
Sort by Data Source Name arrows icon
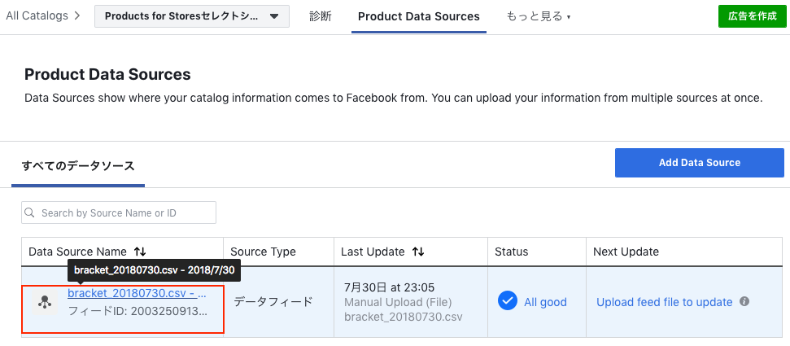point(140,252)
